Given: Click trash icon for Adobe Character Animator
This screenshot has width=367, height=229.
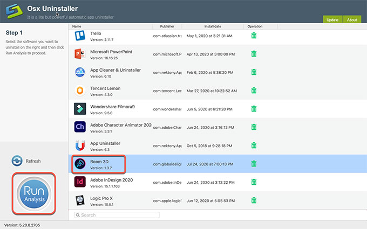Looking at the screenshot, I should [254, 127].
